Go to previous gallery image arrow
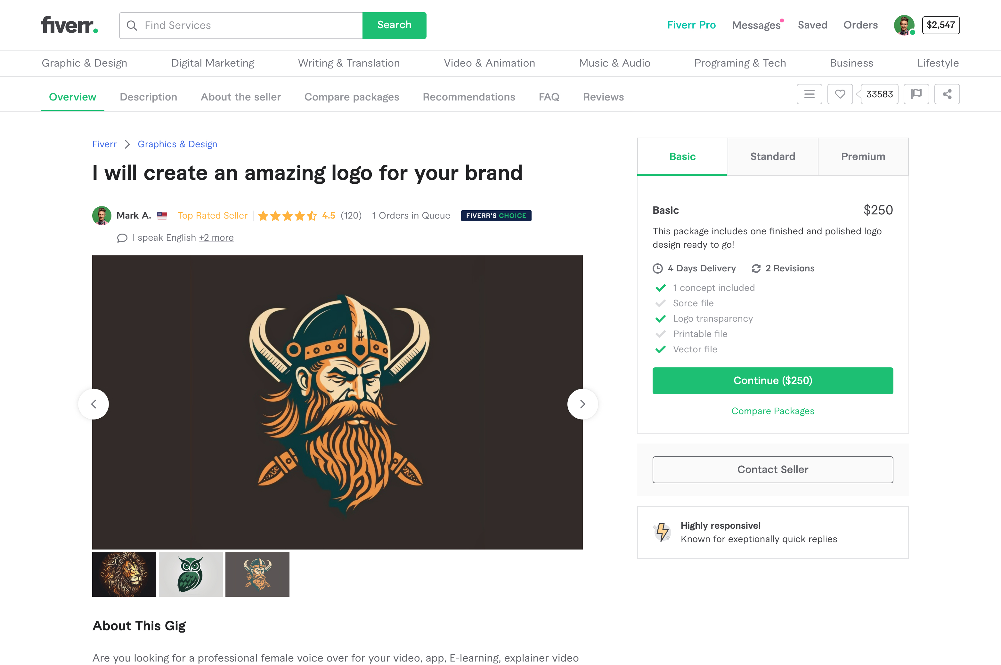The width and height of the screenshot is (1001, 665). coord(94,404)
